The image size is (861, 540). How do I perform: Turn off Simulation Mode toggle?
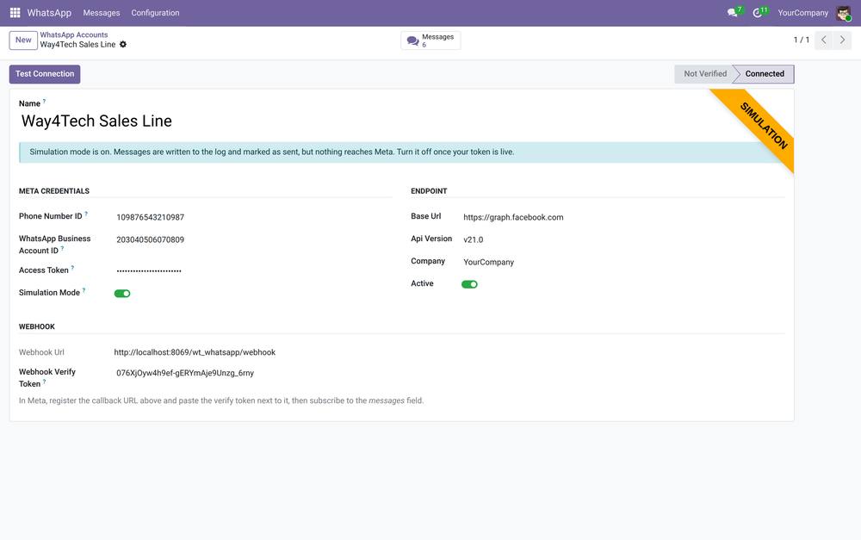click(x=122, y=294)
